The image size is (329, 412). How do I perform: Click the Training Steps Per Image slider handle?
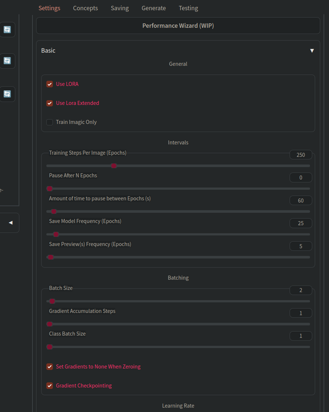[114, 166]
